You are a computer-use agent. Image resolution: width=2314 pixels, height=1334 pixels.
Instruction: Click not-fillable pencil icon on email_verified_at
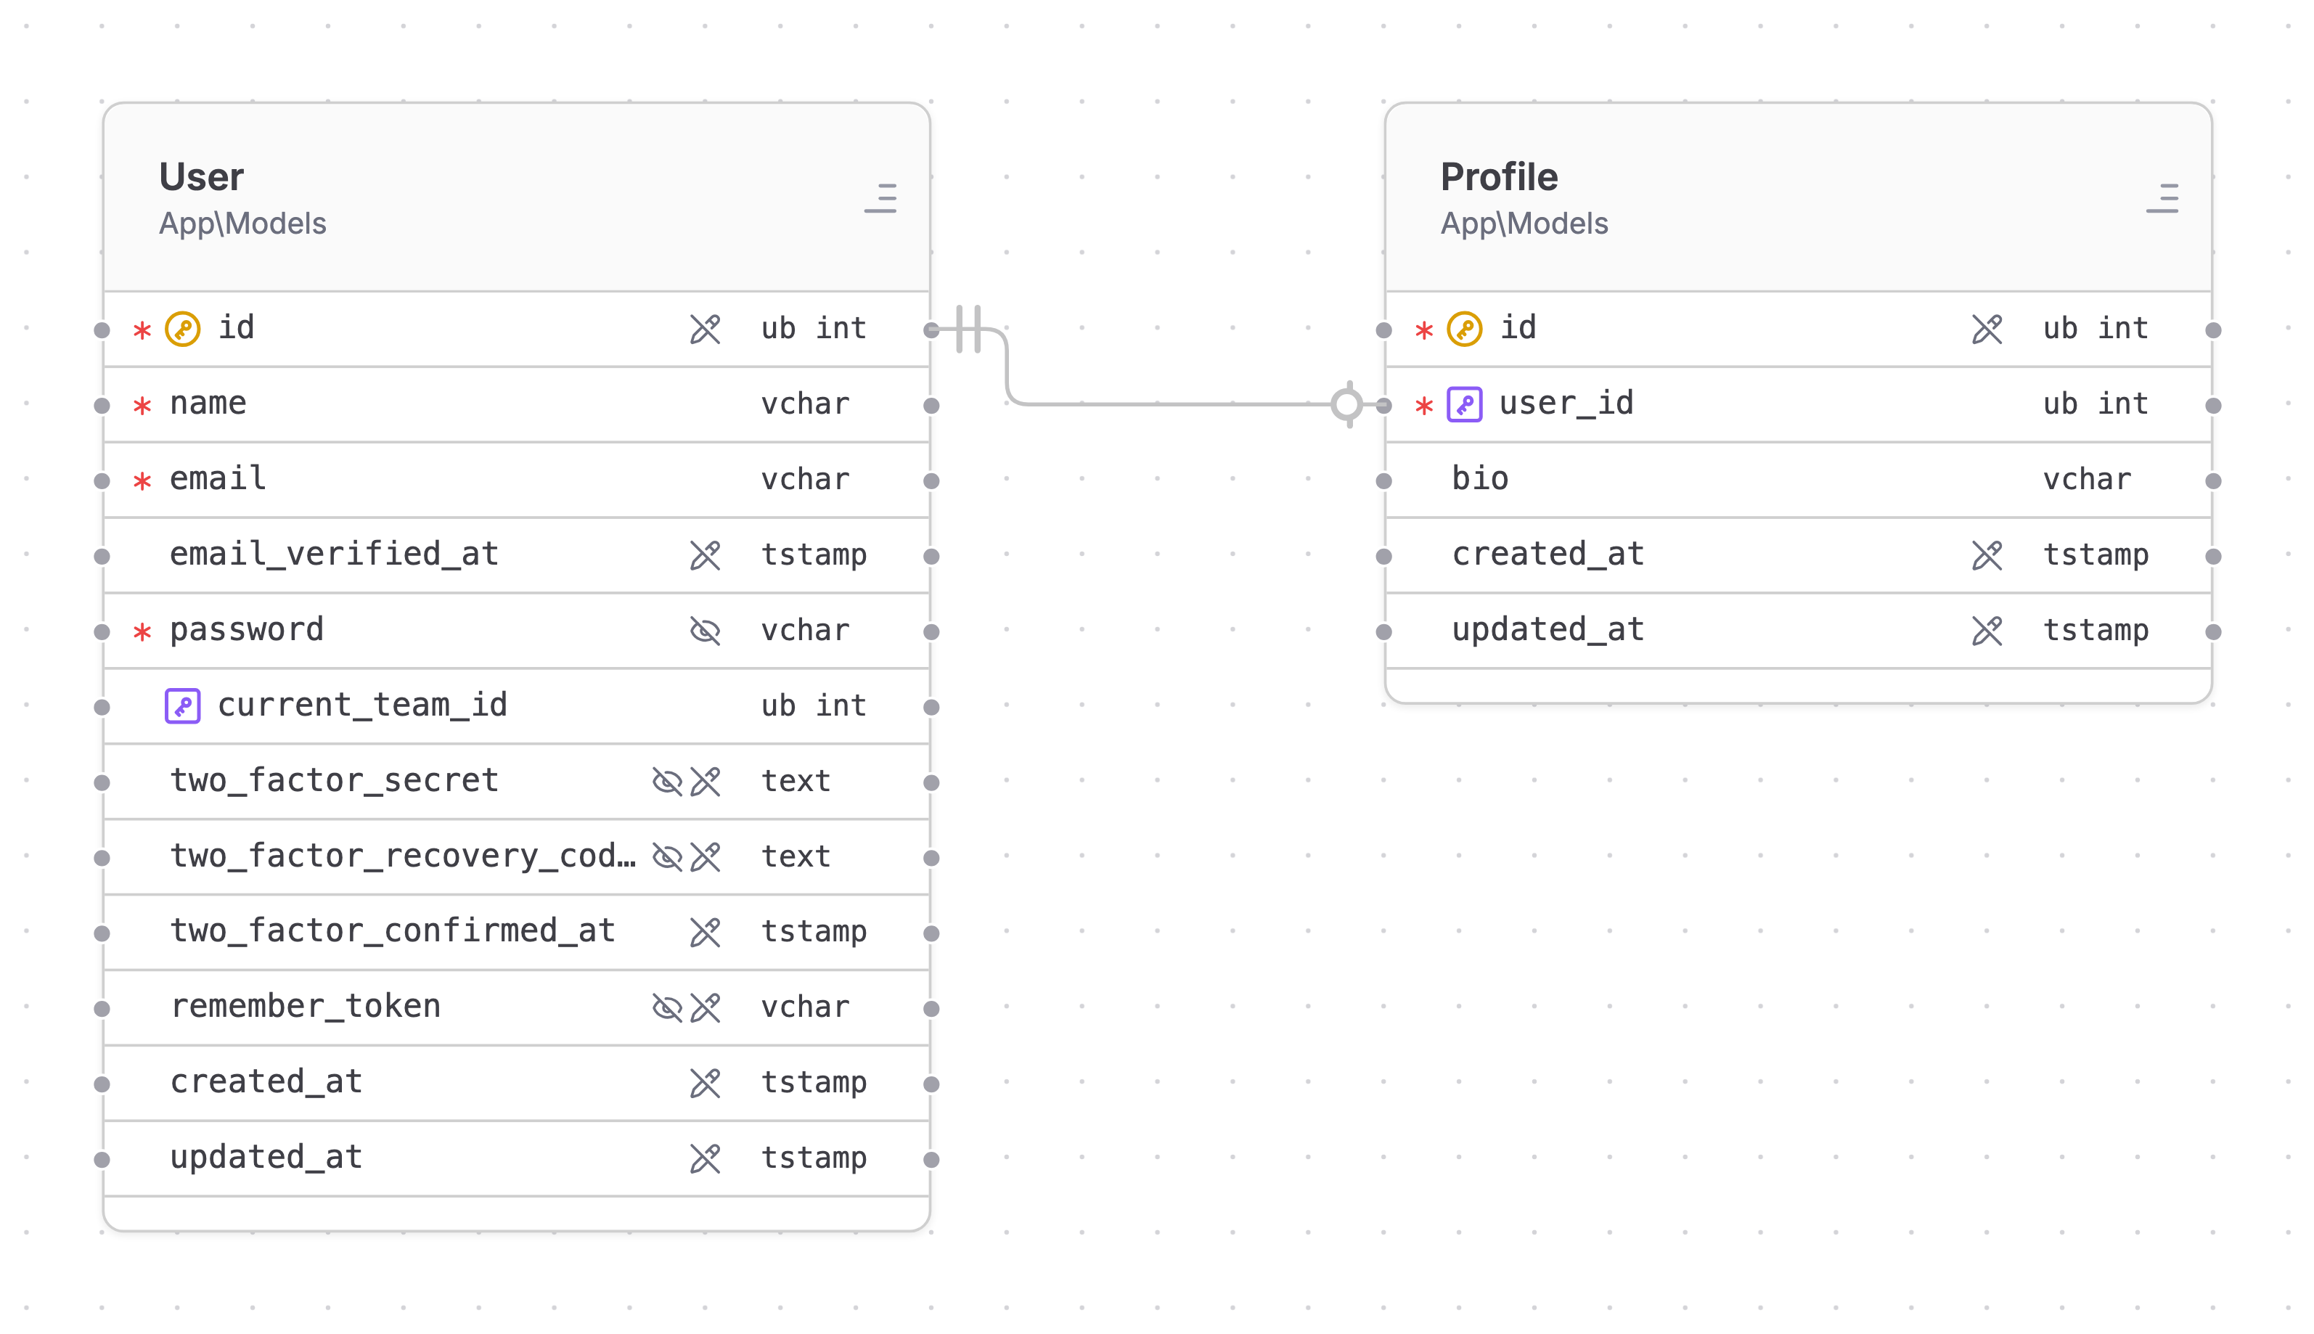coord(705,555)
